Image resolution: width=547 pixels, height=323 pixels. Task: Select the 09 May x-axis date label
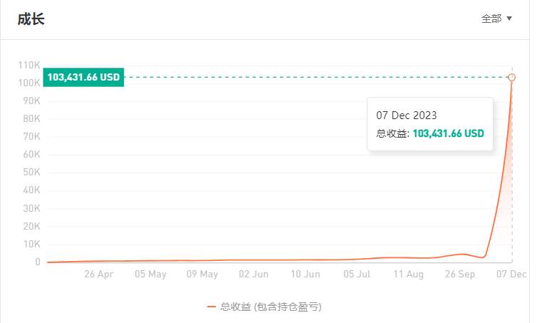[x=202, y=274]
